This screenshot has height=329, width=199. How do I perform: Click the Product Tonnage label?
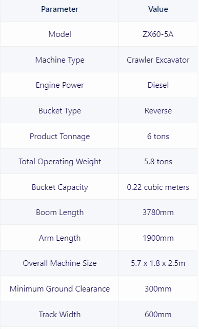coord(59,137)
